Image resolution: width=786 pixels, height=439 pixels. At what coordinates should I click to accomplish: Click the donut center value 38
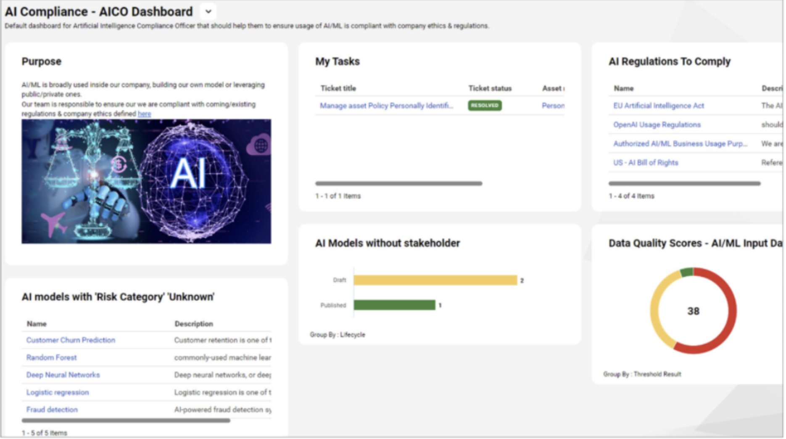click(x=693, y=311)
